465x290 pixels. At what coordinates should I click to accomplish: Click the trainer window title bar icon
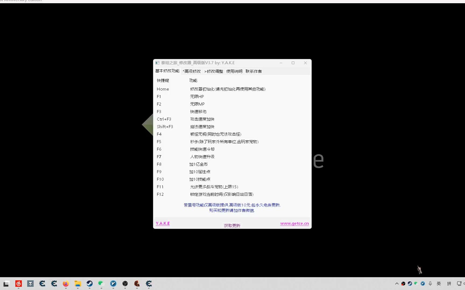click(157, 63)
